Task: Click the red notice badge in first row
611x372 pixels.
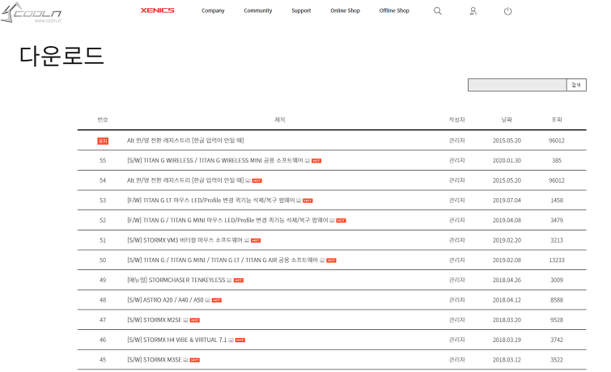Action: (x=103, y=141)
